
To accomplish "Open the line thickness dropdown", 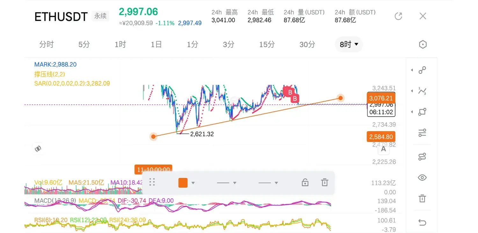I will pyautogui.click(x=226, y=183).
